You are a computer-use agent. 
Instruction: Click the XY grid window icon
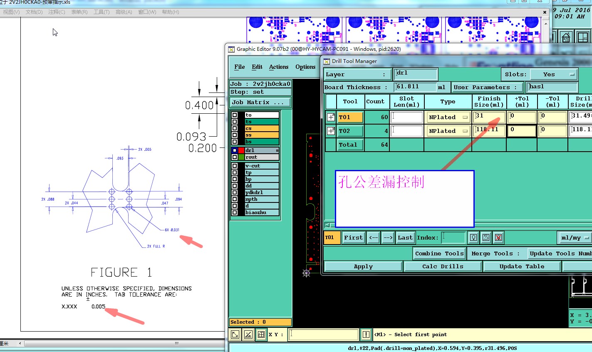click(x=583, y=37)
